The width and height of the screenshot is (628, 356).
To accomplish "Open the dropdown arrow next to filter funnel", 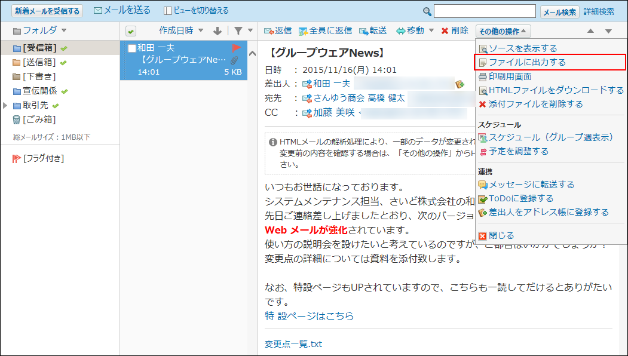I will 250,30.
